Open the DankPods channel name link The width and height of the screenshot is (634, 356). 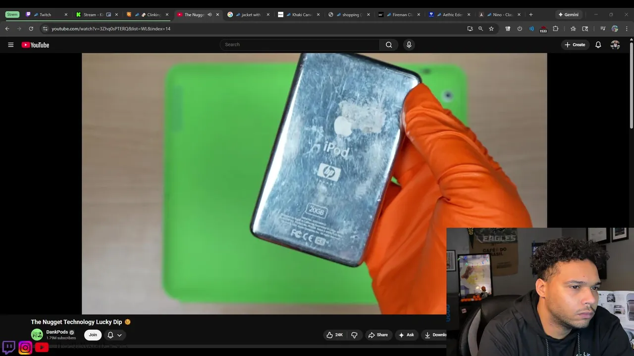57,332
